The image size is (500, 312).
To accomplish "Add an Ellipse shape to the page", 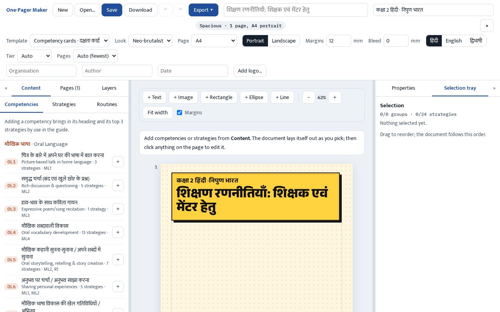I will pyautogui.click(x=254, y=97).
